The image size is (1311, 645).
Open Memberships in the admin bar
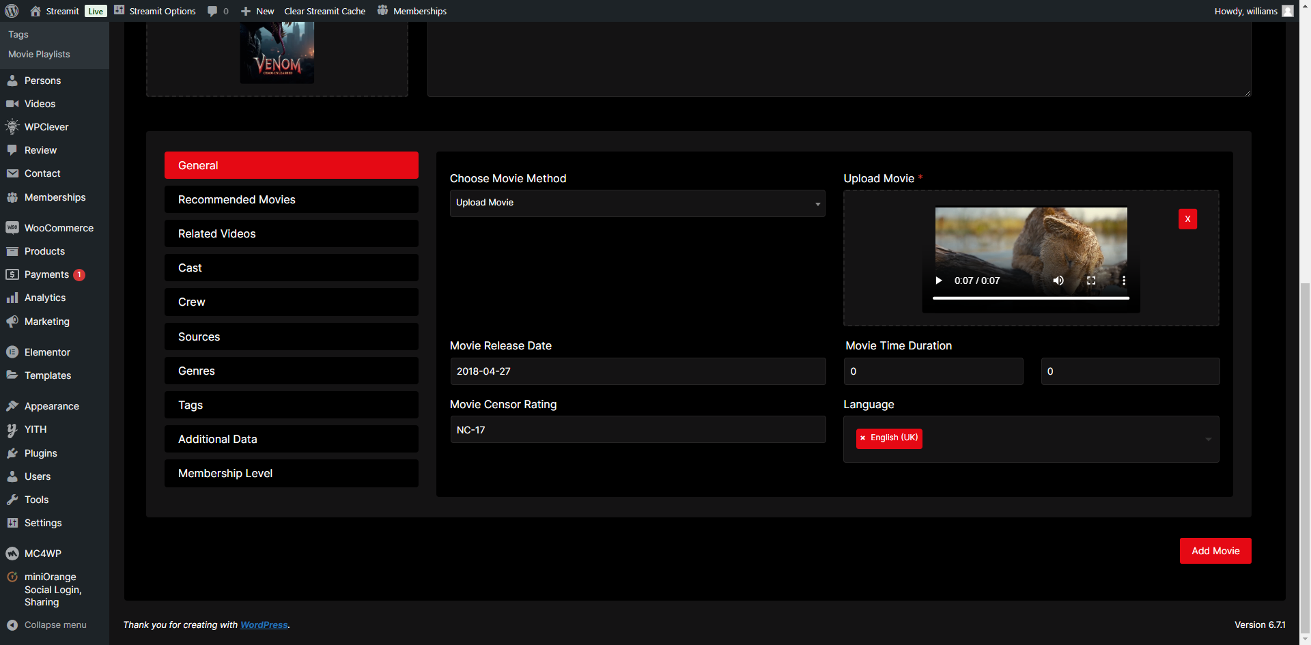412,11
